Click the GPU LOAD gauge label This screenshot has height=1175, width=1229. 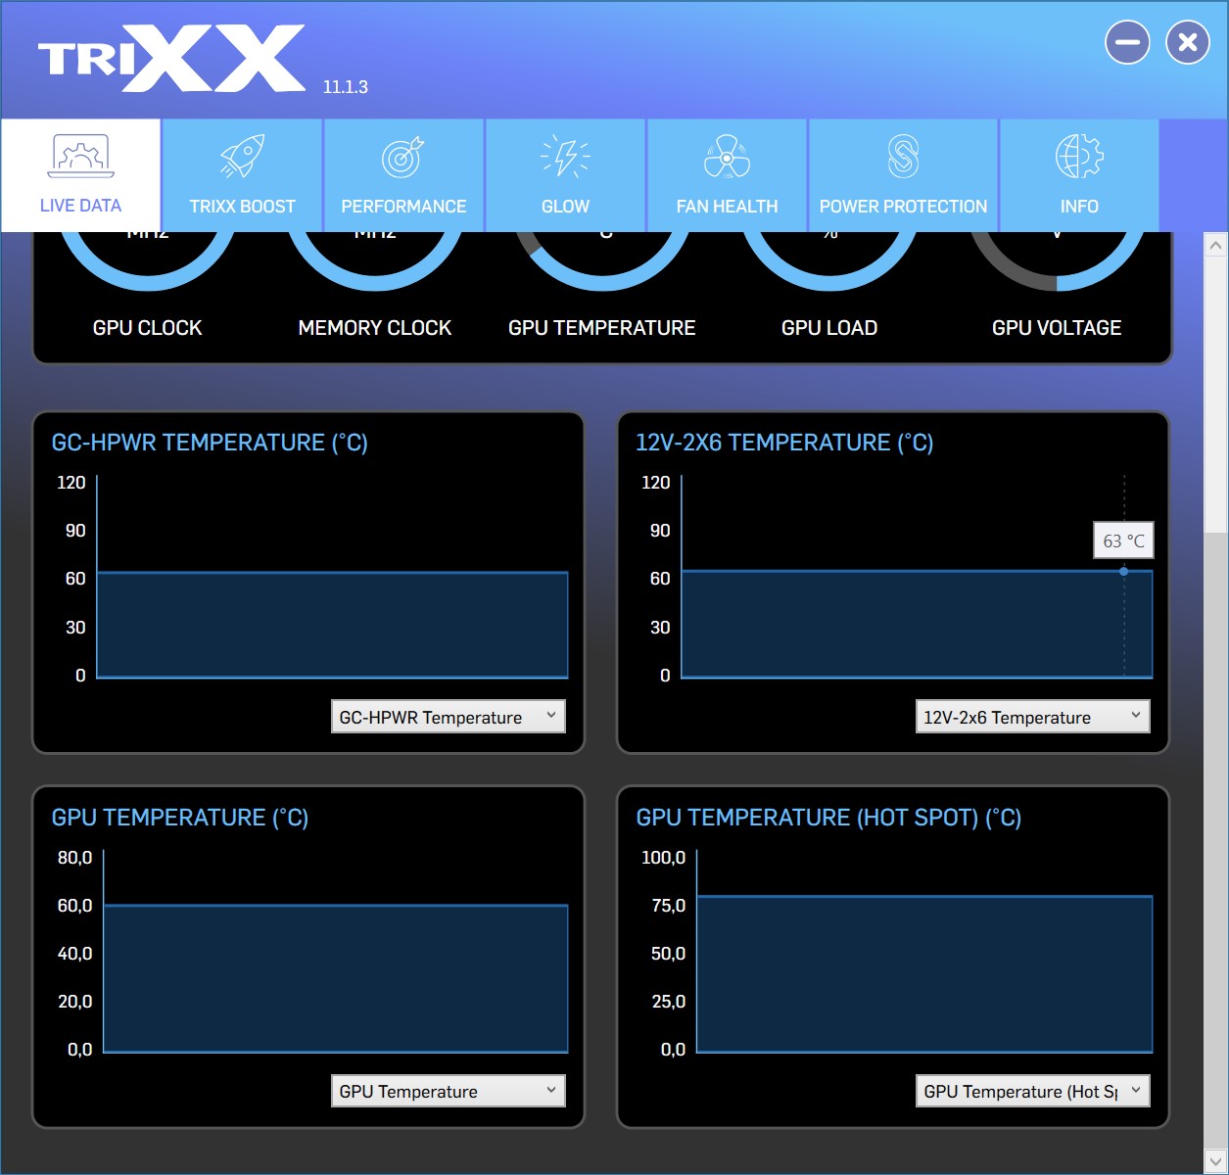click(x=829, y=328)
